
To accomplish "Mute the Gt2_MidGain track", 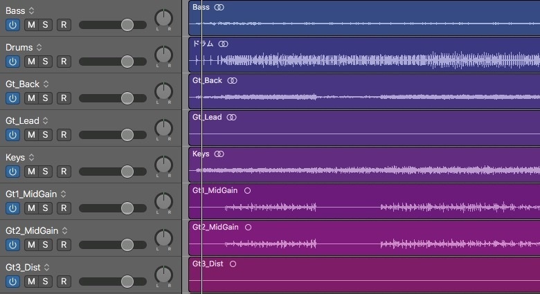I will click(31, 245).
